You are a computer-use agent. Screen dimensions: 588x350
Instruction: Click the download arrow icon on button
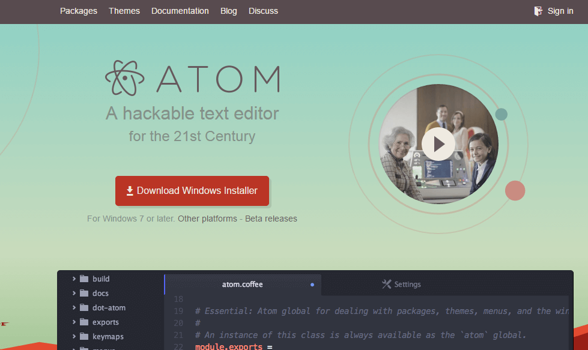(130, 191)
